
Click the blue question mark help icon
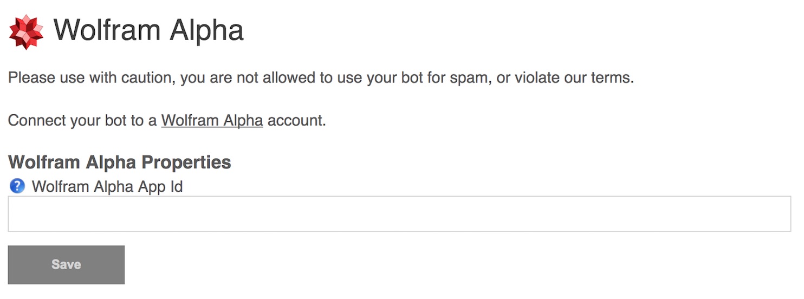[x=17, y=187]
